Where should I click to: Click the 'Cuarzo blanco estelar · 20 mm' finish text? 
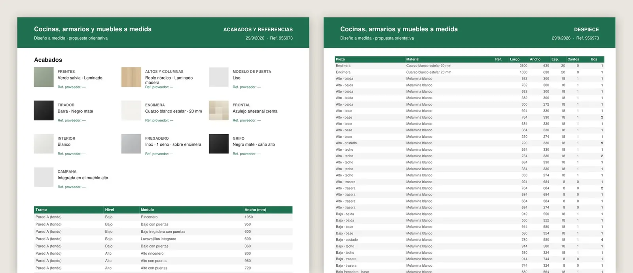pyautogui.click(x=173, y=111)
